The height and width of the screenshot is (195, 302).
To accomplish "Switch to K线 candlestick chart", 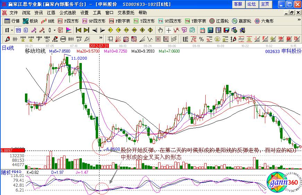I will tap(48, 21).
